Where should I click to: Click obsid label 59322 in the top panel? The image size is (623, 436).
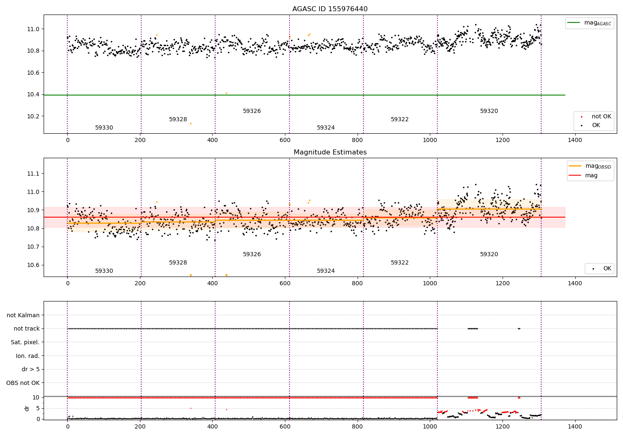400,120
